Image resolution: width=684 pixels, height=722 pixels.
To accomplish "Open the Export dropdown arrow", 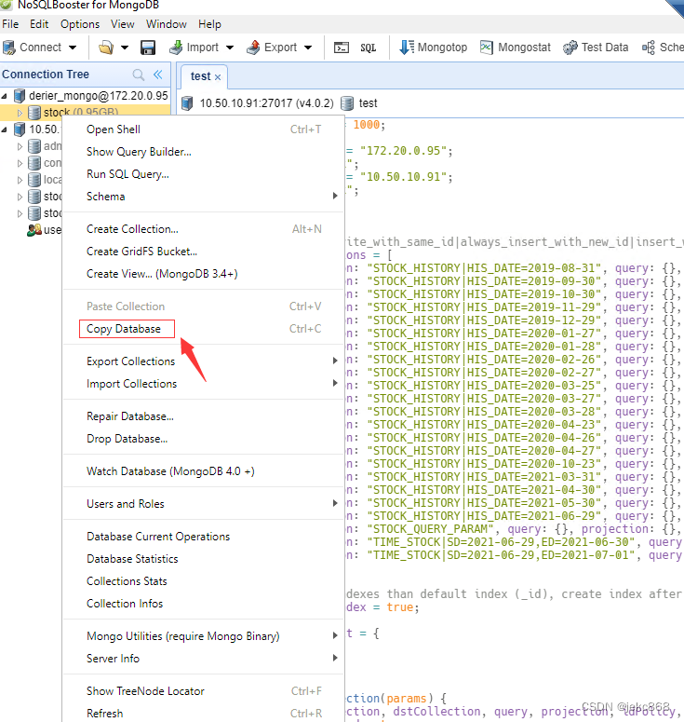I will click(308, 48).
